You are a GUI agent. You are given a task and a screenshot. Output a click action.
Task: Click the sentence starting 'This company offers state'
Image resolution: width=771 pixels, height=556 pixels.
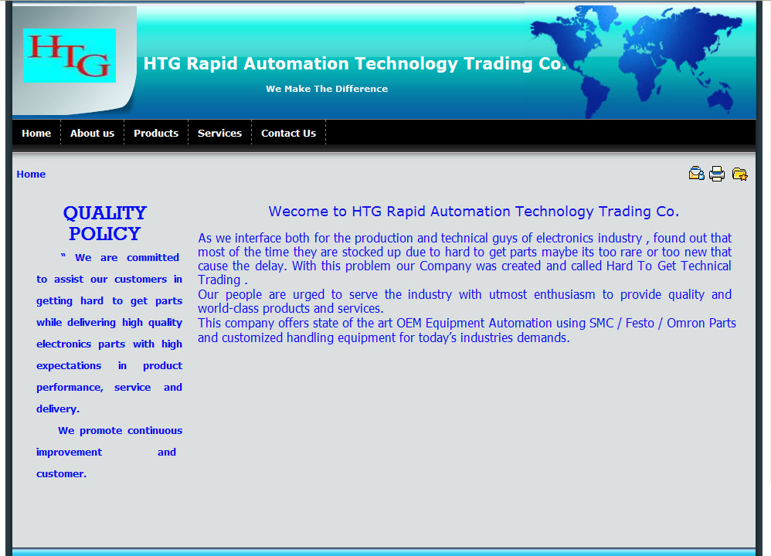467,331
